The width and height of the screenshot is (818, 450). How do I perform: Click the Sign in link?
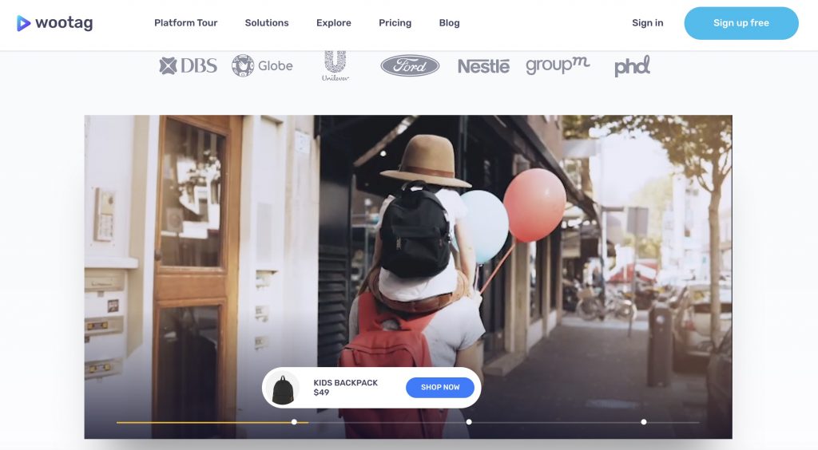tap(647, 23)
